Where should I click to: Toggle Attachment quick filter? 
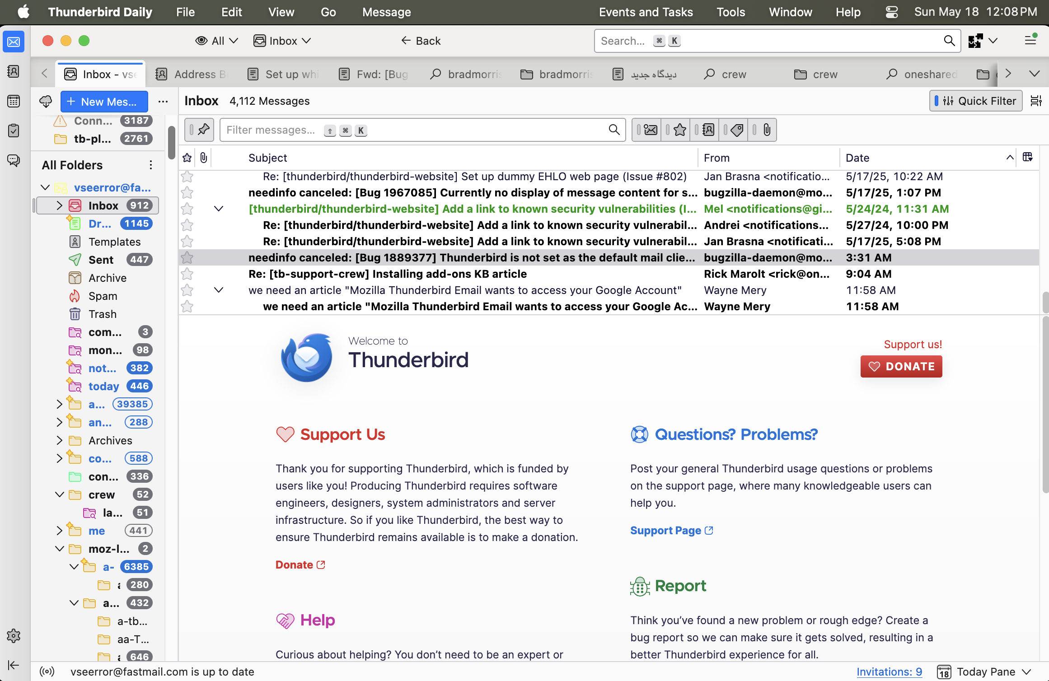click(x=763, y=130)
